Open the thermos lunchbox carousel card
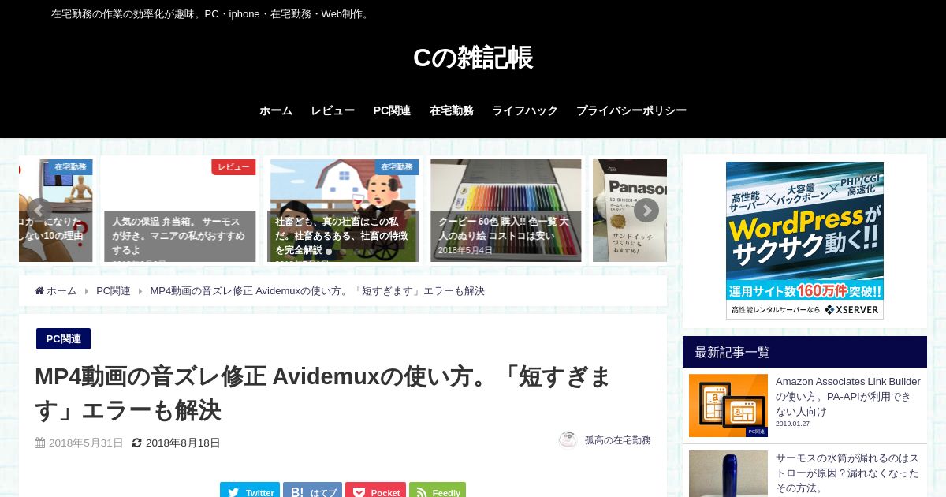 180,211
